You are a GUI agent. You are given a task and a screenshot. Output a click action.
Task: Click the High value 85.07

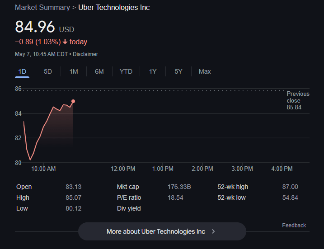(x=74, y=198)
